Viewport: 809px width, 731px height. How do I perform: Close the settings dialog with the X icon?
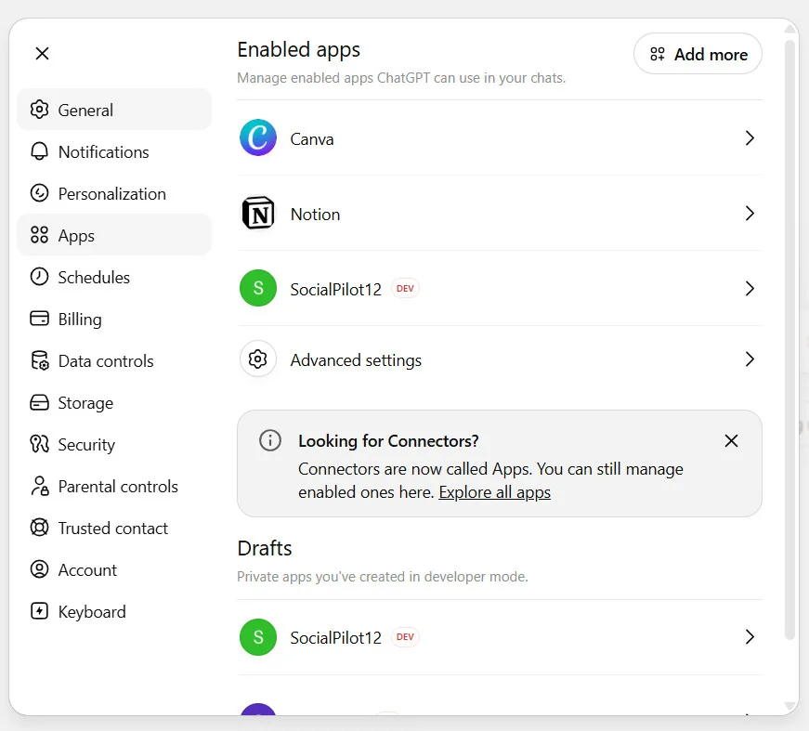43,53
